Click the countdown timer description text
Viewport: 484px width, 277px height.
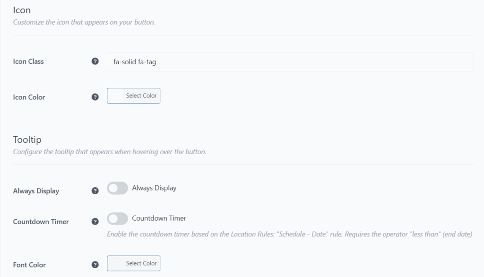click(290, 234)
